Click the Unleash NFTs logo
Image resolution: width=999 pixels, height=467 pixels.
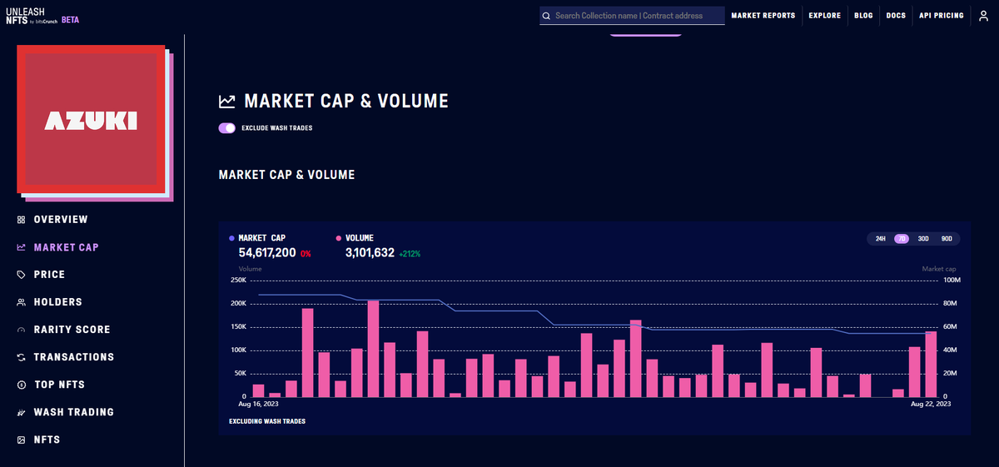tap(30, 16)
